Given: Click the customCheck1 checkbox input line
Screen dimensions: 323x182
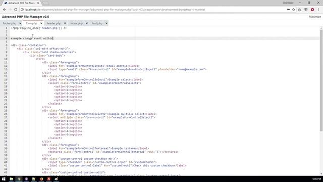Looking at the screenshot, I should (x=102, y=162).
